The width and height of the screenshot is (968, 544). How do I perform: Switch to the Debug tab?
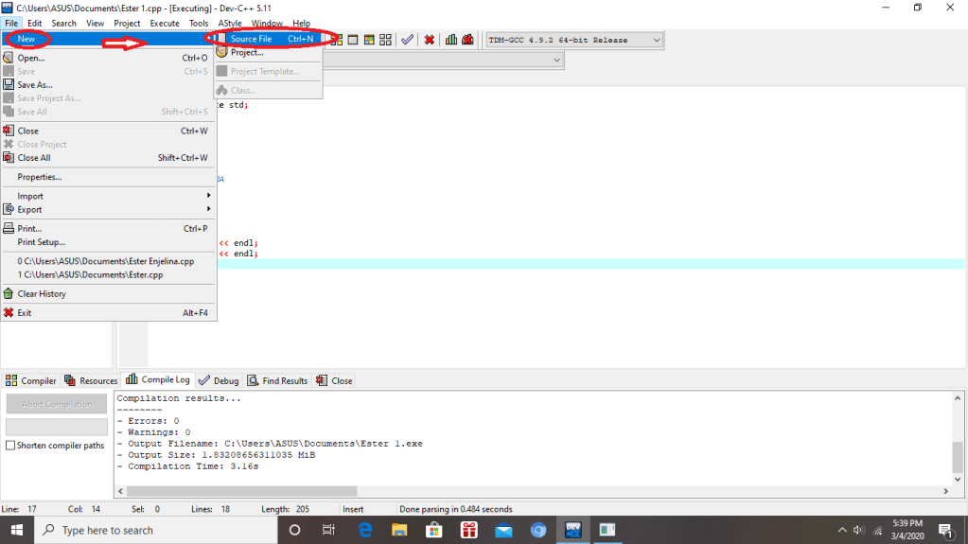click(x=219, y=380)
